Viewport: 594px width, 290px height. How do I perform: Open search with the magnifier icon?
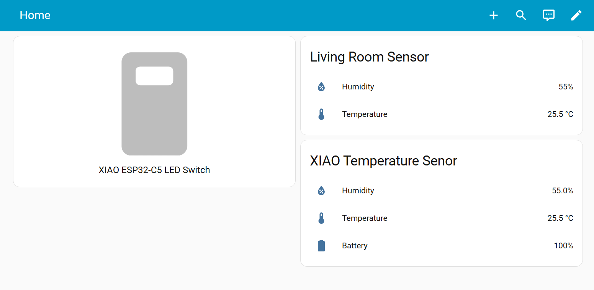click(521, 15)
